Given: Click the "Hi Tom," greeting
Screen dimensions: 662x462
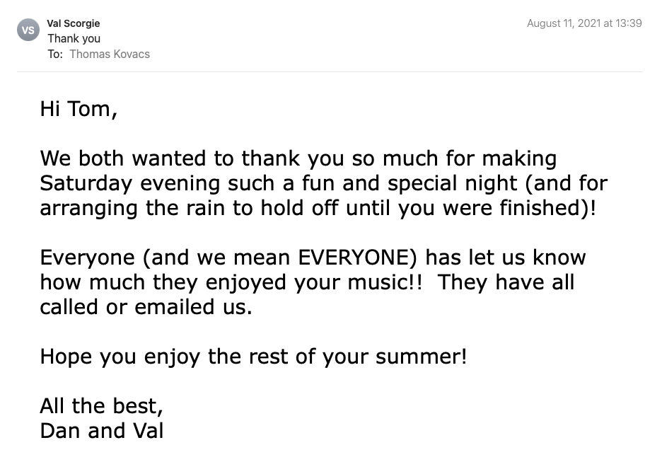Looking at the screenshot, I should (x=79, y=109).
